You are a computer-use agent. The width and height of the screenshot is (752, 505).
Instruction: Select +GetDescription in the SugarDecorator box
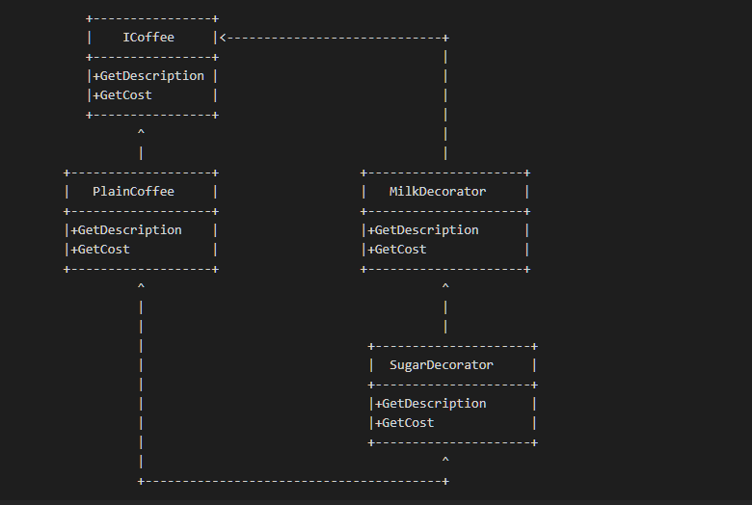431,404
